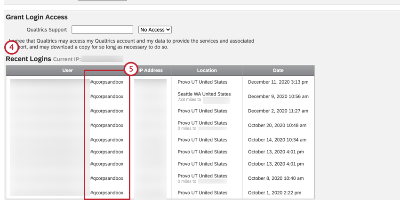Screen dimensions: 400x200
Task: Click the October 8, 2020 10:40 am date
Action: click(x=275, y=178)
